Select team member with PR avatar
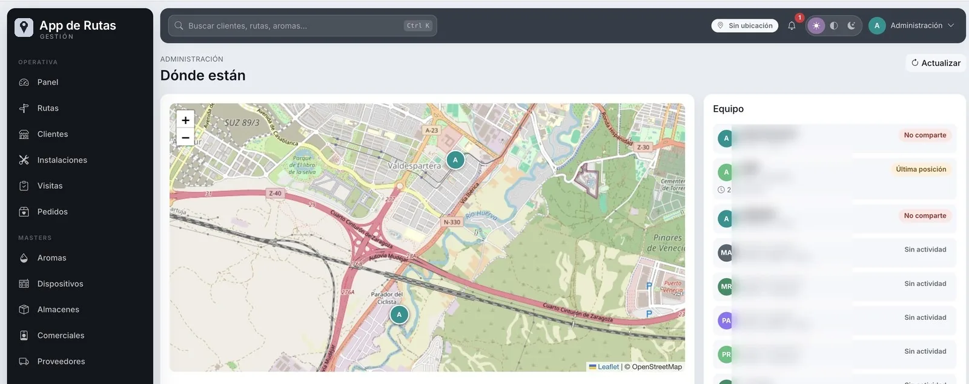969x384 pixels. (x=835, y=354)
